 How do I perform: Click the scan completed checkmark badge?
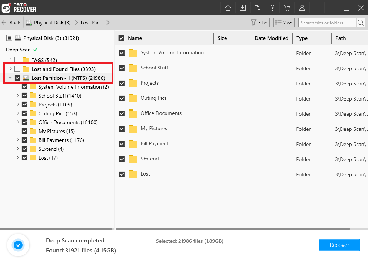click(18, 245)
